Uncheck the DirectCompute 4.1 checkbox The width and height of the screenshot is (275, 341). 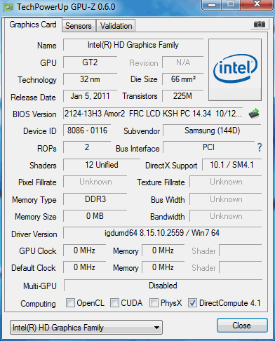192,302
